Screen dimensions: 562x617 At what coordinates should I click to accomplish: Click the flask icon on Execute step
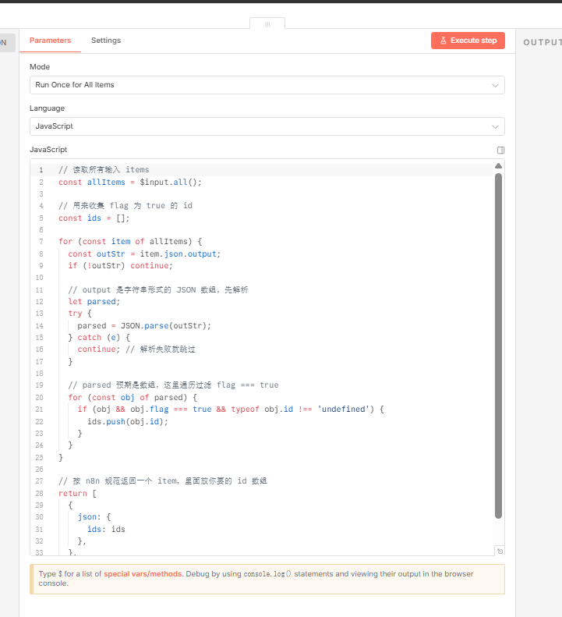pyautogui.click(x=443, y=41)
